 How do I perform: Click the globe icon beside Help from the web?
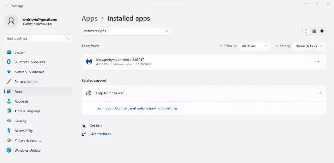89,93
